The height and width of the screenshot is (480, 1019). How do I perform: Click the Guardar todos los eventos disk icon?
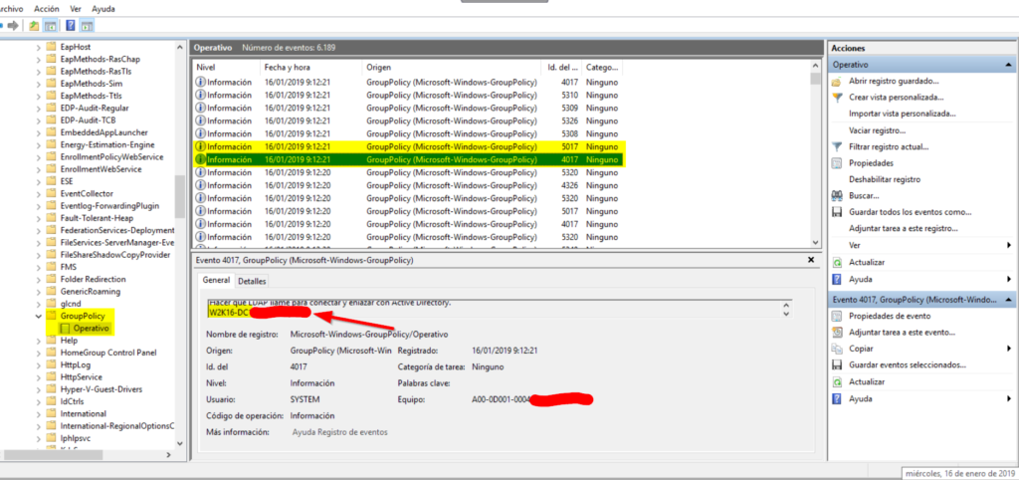tap(837, 212)
